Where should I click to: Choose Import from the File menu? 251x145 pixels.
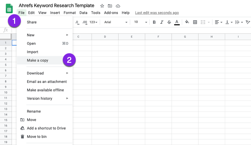[x=45, y=52]
